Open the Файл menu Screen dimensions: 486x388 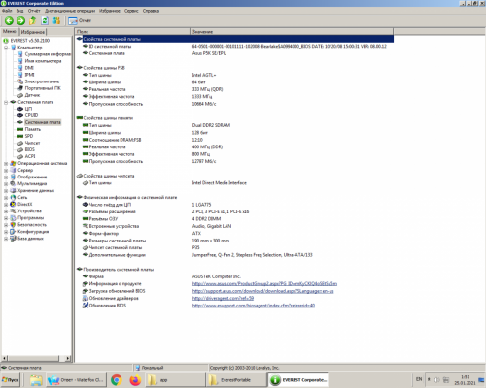[x=7, y=11]
